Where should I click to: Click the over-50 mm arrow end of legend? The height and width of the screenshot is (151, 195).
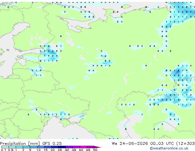[97, 147]
